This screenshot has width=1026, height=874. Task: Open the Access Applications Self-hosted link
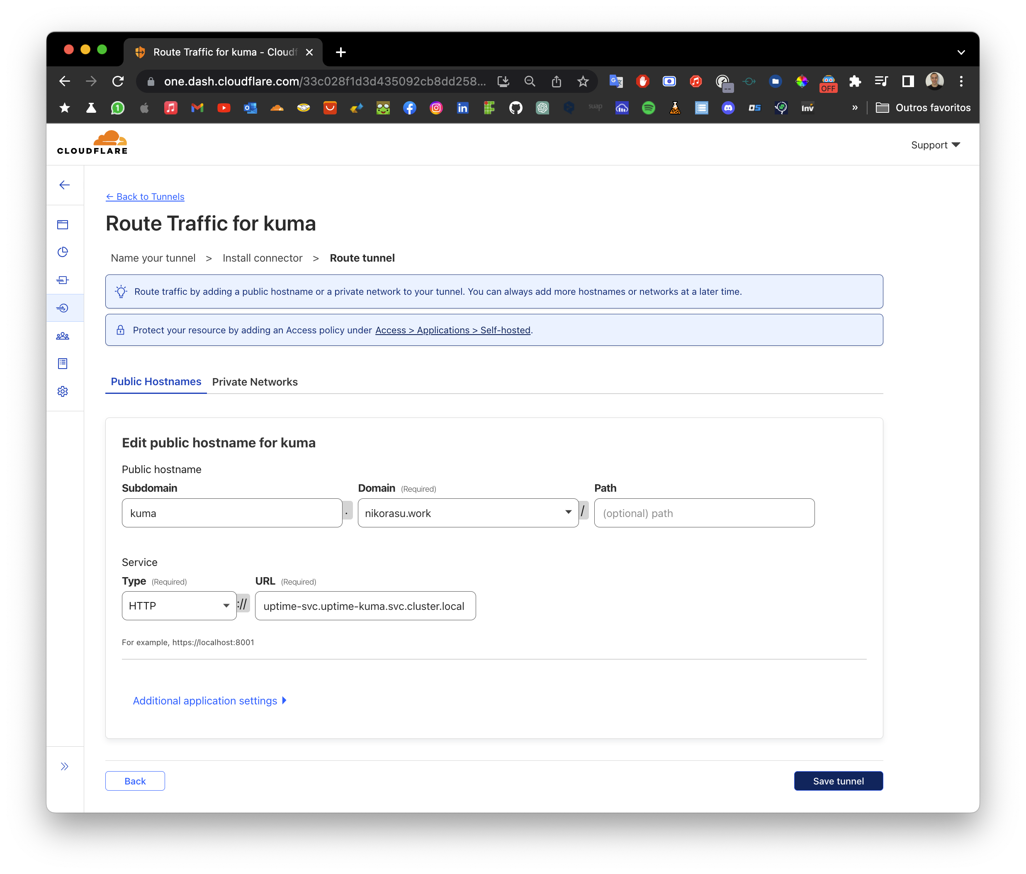coord(452,330)
